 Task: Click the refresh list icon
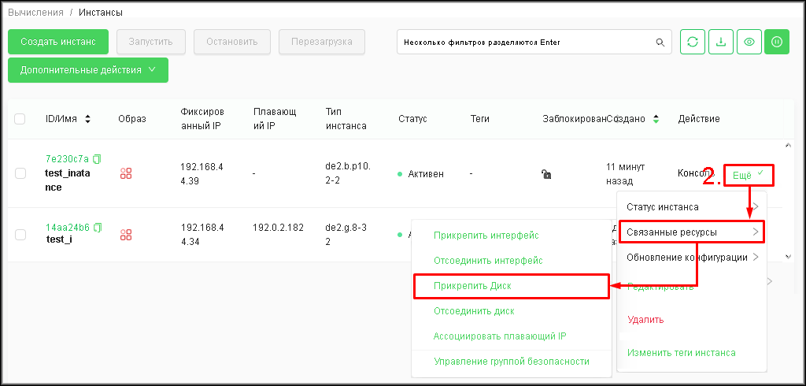coord(693,42)
